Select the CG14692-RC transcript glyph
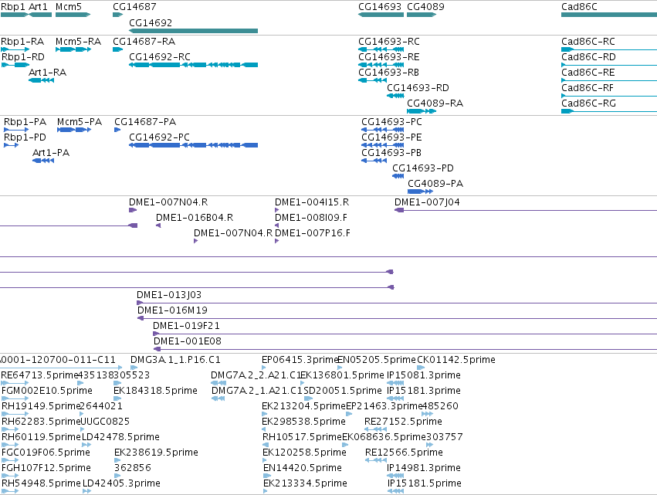Image resolution: width=657 pixels, height=495 pixels. (193, 65)
